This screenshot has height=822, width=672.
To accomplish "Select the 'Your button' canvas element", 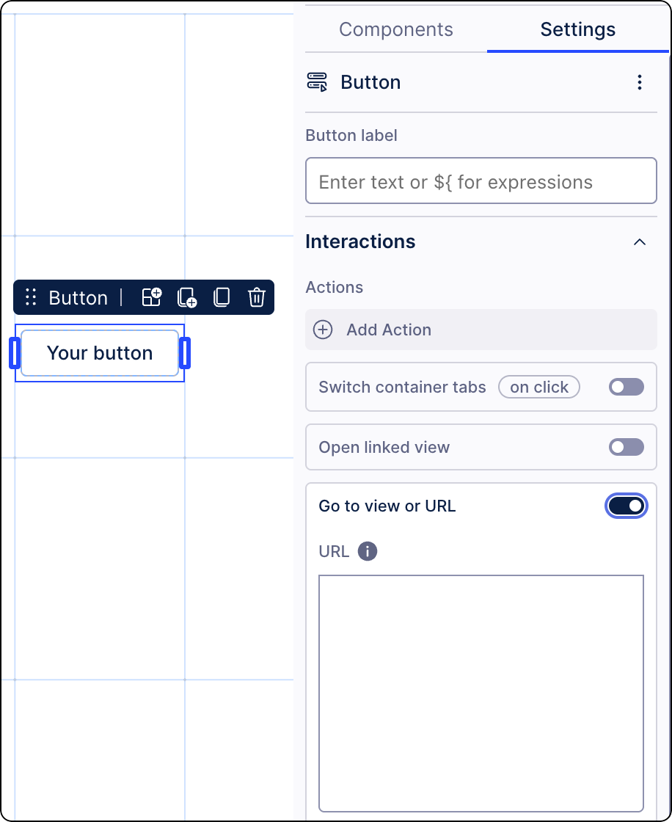I will (x=100, y=353).
